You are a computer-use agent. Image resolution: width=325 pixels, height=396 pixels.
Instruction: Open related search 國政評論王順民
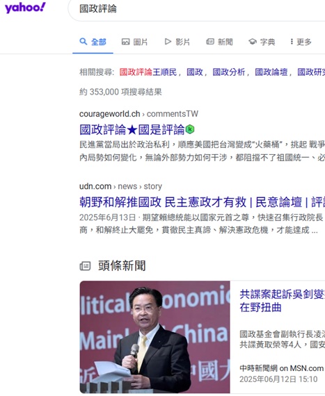point(148,72)
